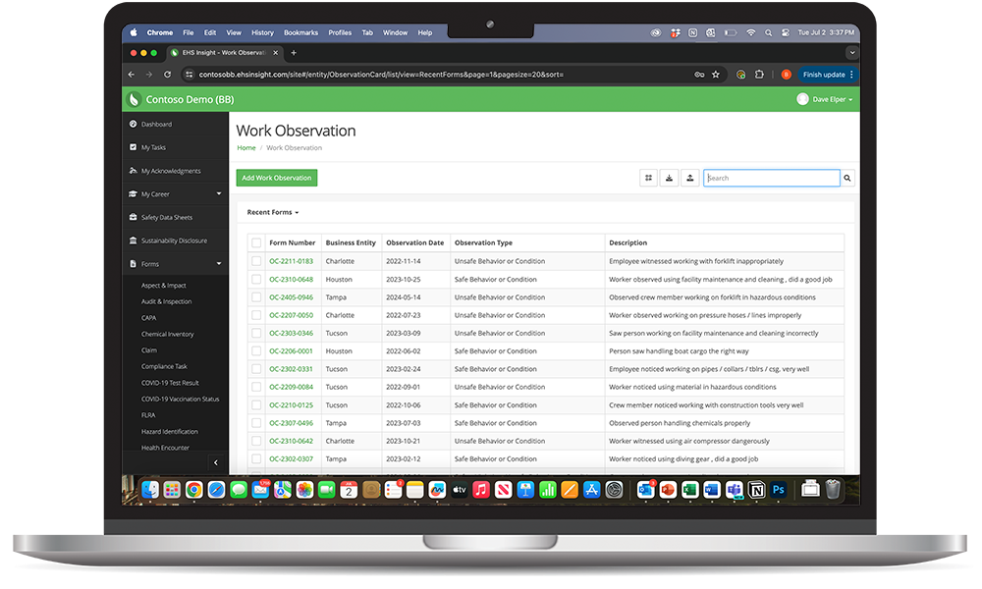The height and width of the screenshot is (589, 982).
Task: Check the box for OC-2303-0346
Action: pyautogui.click(x=256, y=333)
